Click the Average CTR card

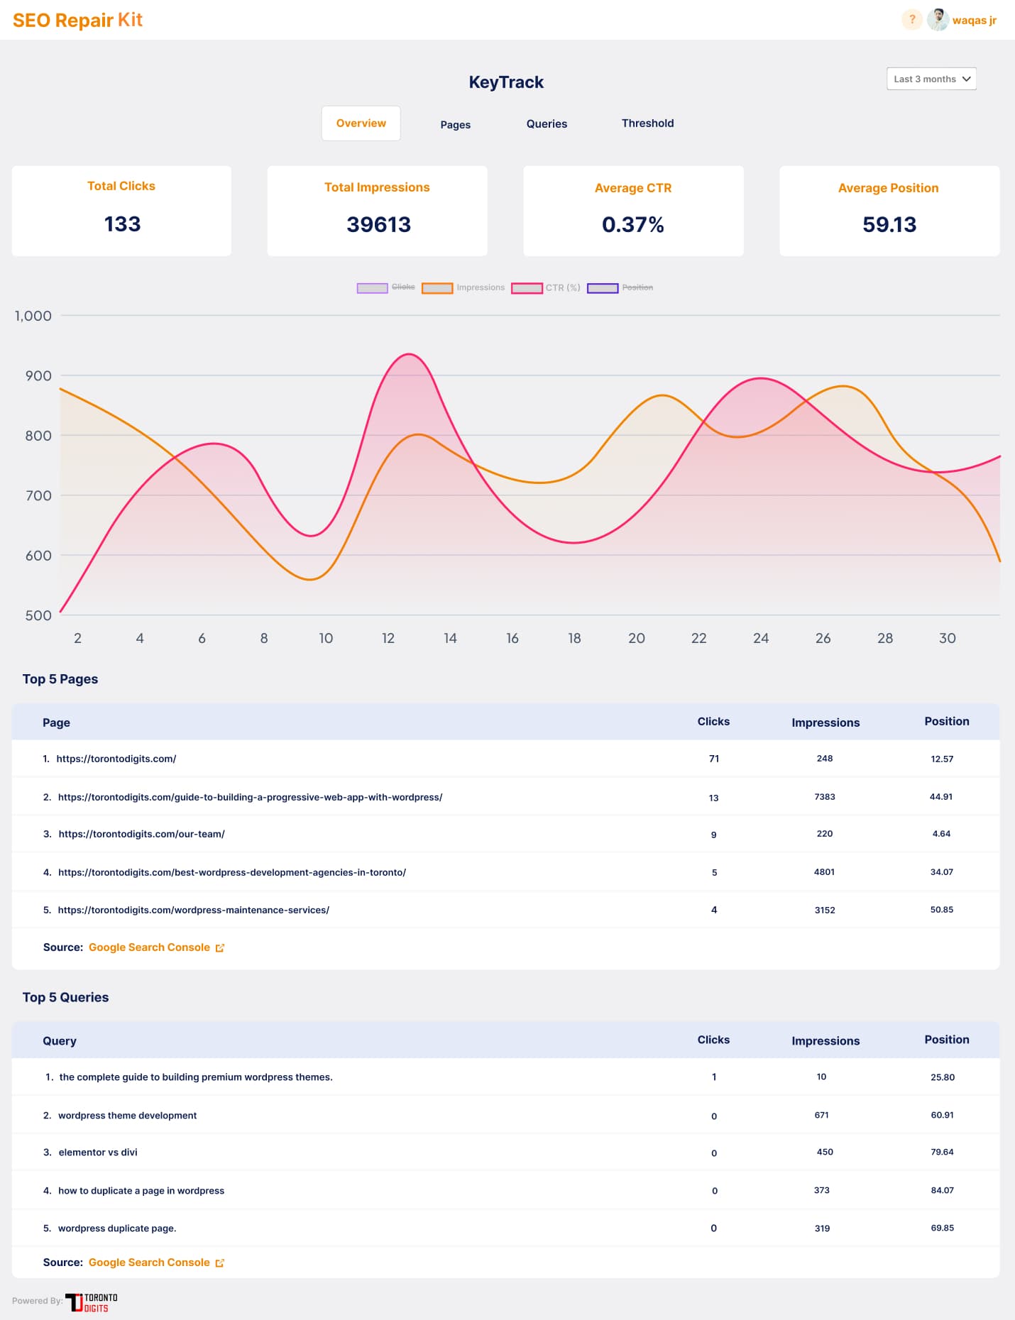pyautogui.click(x=633, y=211)
